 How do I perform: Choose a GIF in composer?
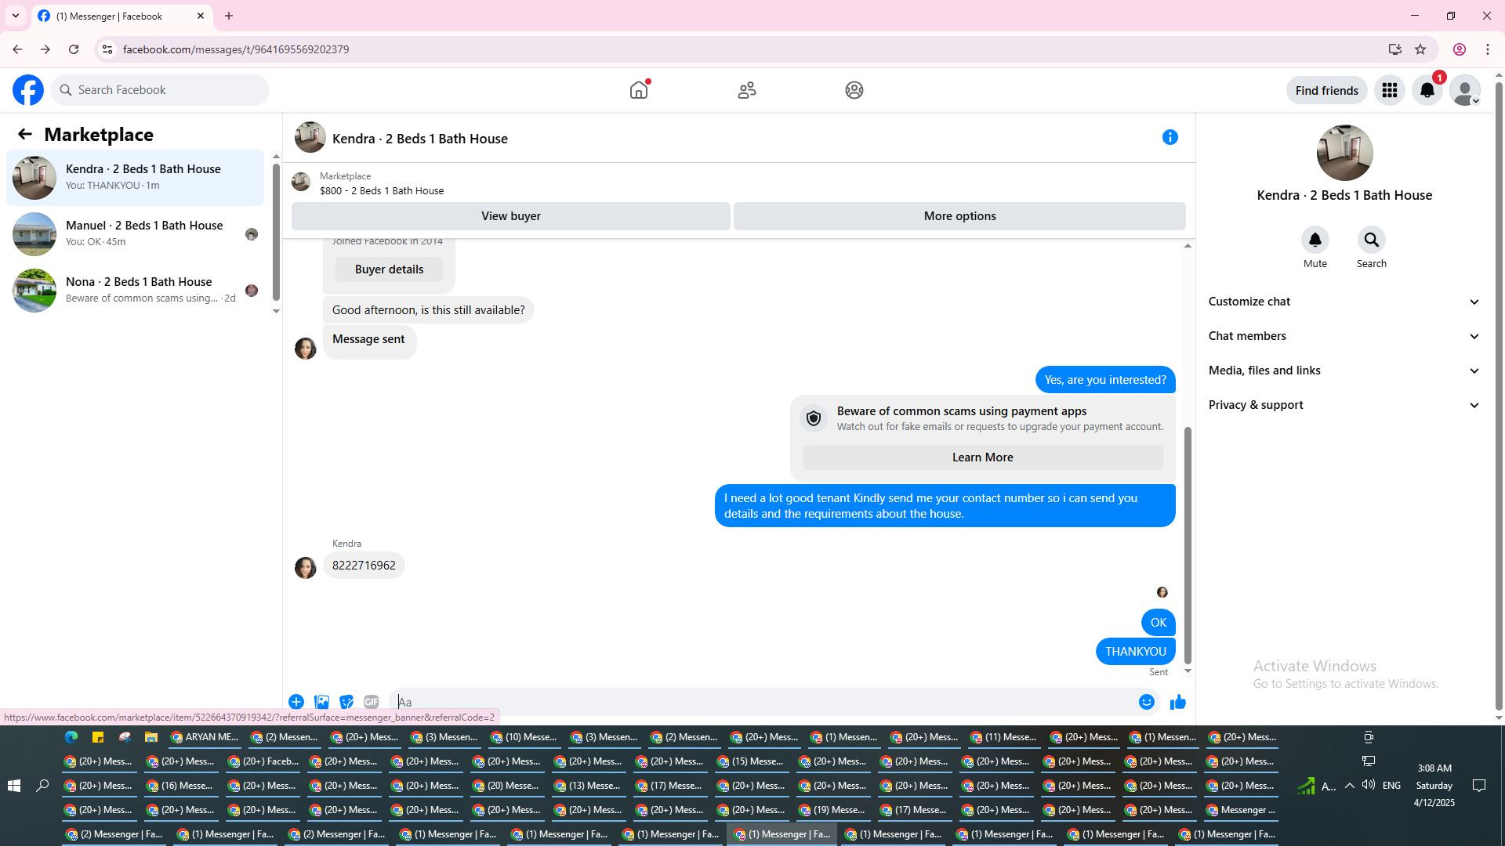click(x=372, y=702)
